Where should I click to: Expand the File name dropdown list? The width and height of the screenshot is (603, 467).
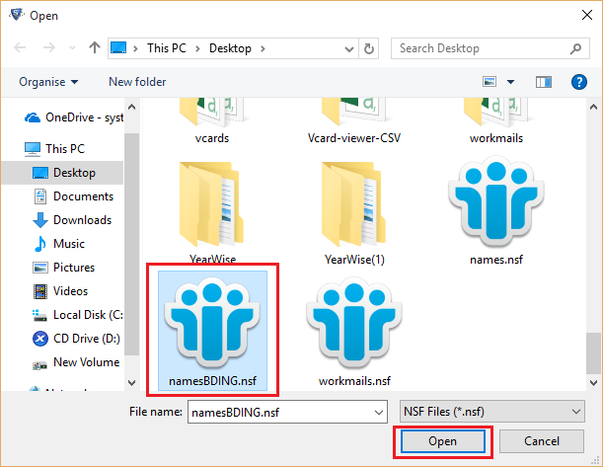(x=378, y=413)
